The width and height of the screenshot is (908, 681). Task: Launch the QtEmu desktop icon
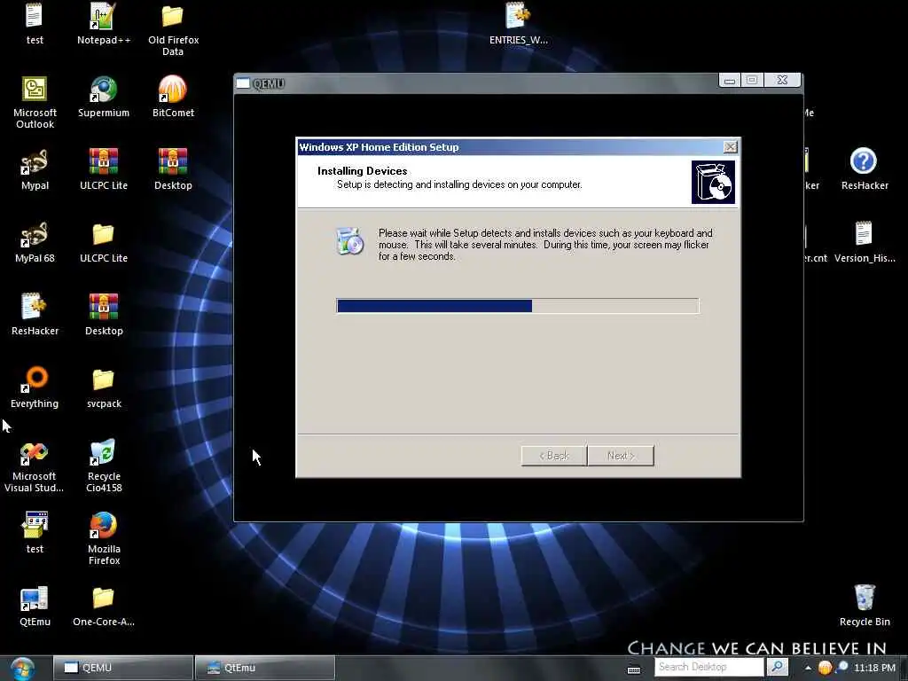[35, 599]
